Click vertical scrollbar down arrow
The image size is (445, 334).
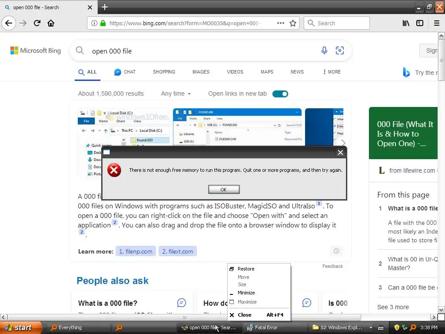(x=441, y=310)
